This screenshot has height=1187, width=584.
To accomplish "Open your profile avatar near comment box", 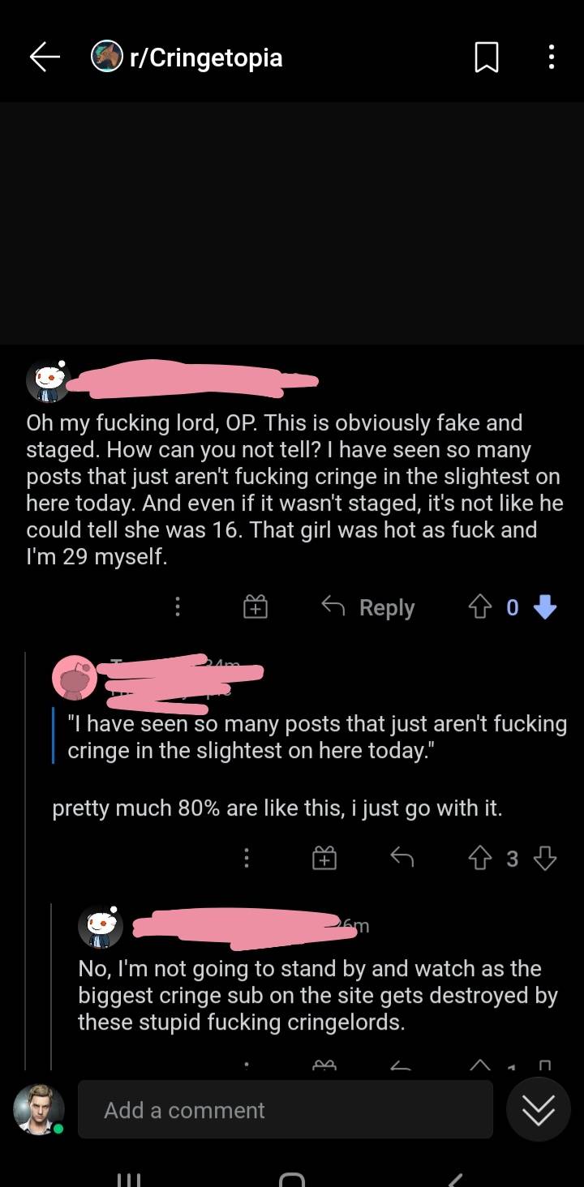I will pos(38,1109).
